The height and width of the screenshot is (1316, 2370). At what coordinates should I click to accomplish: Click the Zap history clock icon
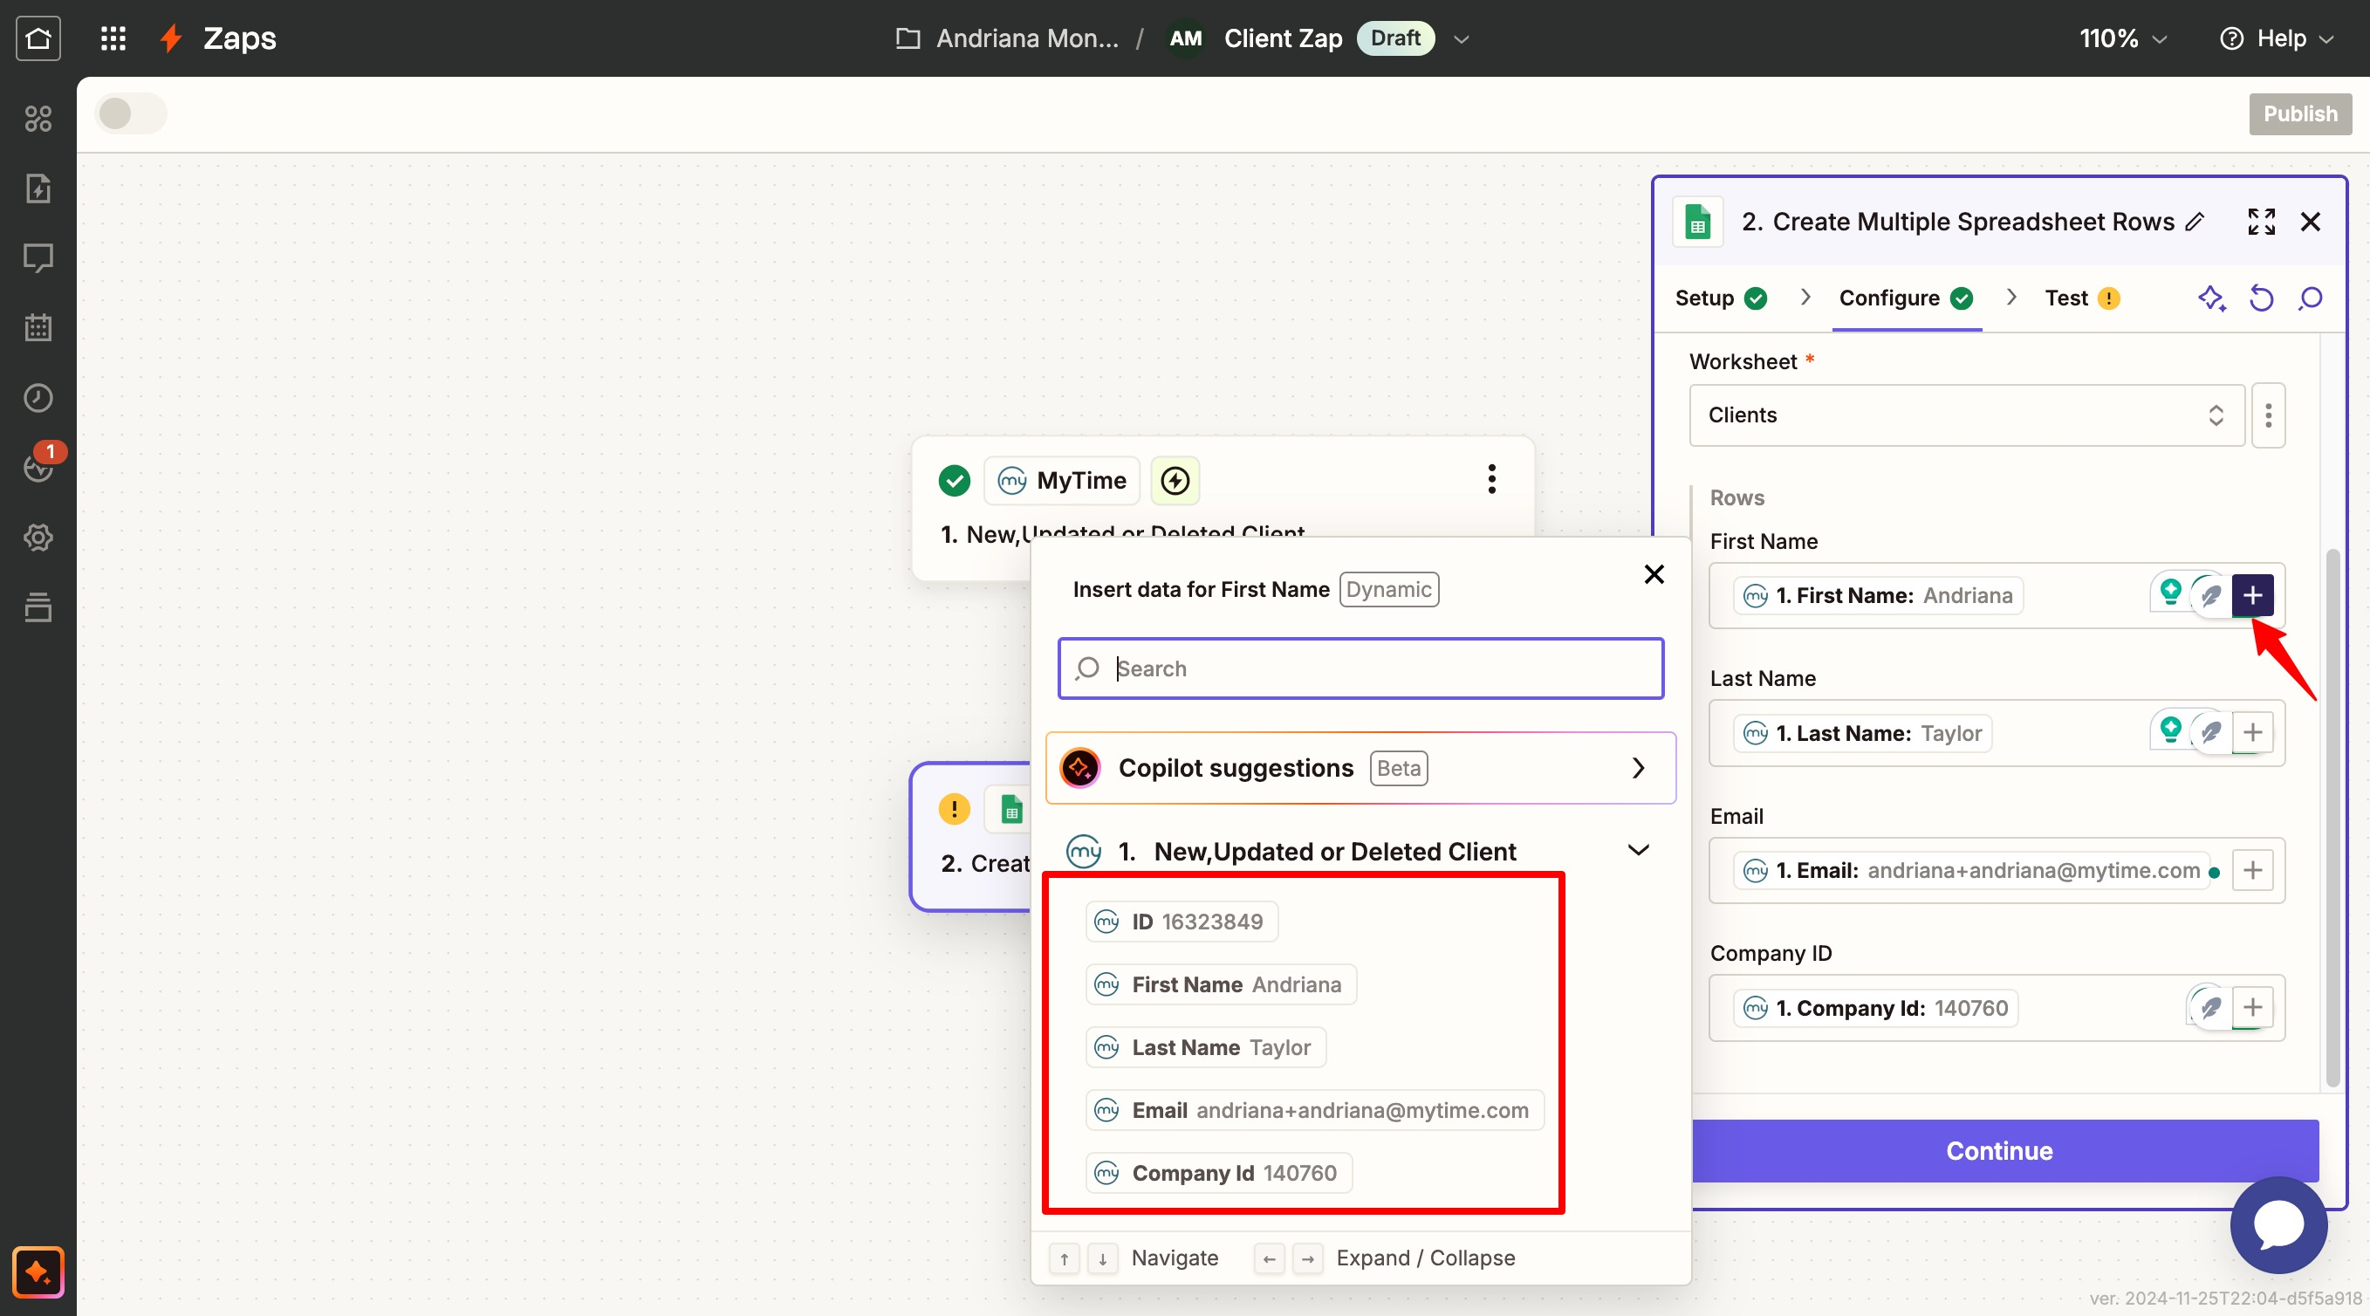(x=38, y=398)
